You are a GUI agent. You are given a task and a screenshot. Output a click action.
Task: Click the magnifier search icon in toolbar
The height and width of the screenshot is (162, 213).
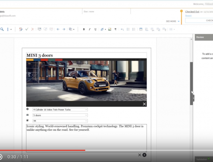point(2,29)
